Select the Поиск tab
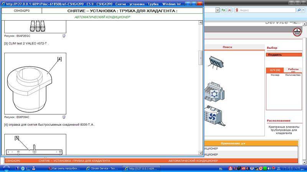307x172 pixels. [x=228, y=47]
